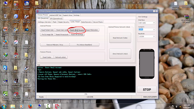Open the Miracle_Box Truly shortcut
The height and width of the screenshot is (109, 194).
16,96
